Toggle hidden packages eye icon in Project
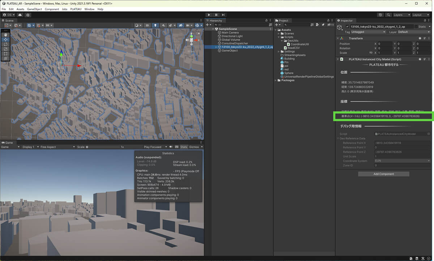434x261 pixels. click(x=331, y=25)
